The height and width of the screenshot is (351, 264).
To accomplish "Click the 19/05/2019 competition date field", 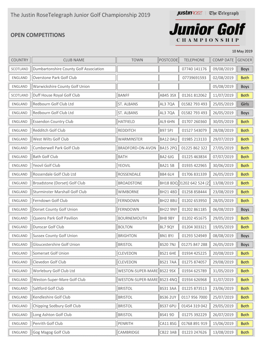I will click(x=223, y=227).
